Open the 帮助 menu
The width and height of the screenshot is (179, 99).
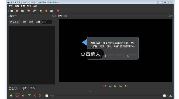(x=35, y=6)
